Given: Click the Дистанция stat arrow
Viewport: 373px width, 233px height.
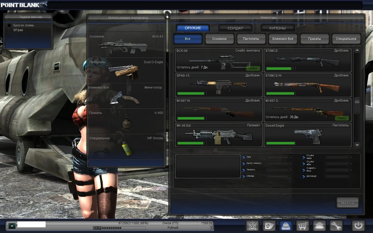Looking at the screenshot, I should point(304,177).
